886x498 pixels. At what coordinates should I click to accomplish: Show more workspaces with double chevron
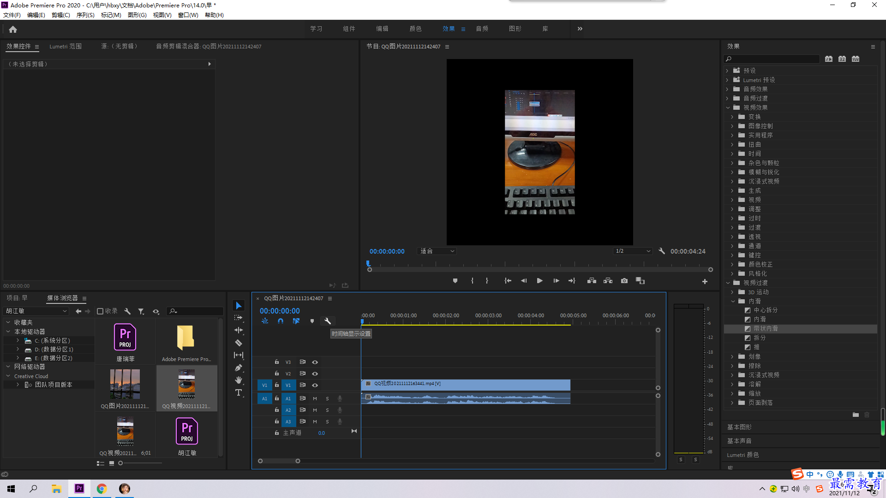[580, 29]
